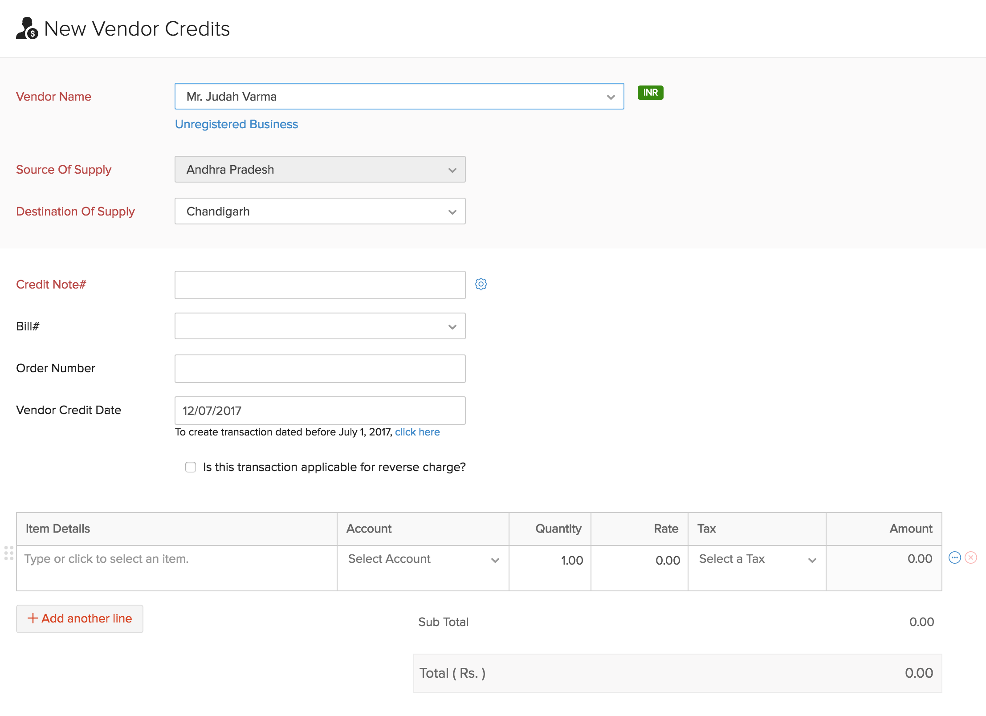This screenshot has height=716, width=986.
Task: Click the Account column header
Action: click(369, 529)
